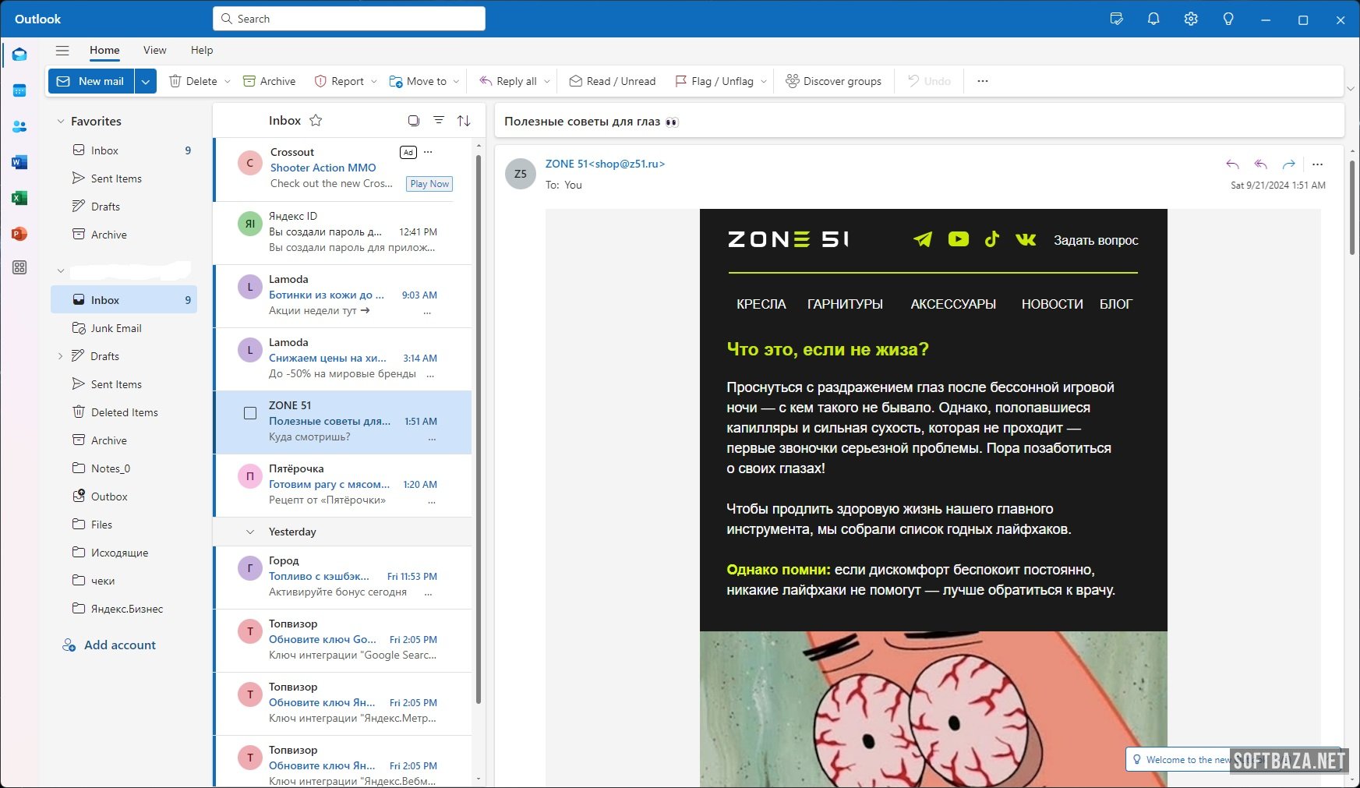Open the Help tab

201,50
